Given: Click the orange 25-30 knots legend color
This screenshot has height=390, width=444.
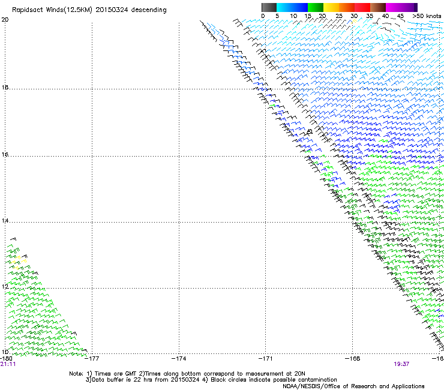Looking at the screenshot, I should click(347, 7).
